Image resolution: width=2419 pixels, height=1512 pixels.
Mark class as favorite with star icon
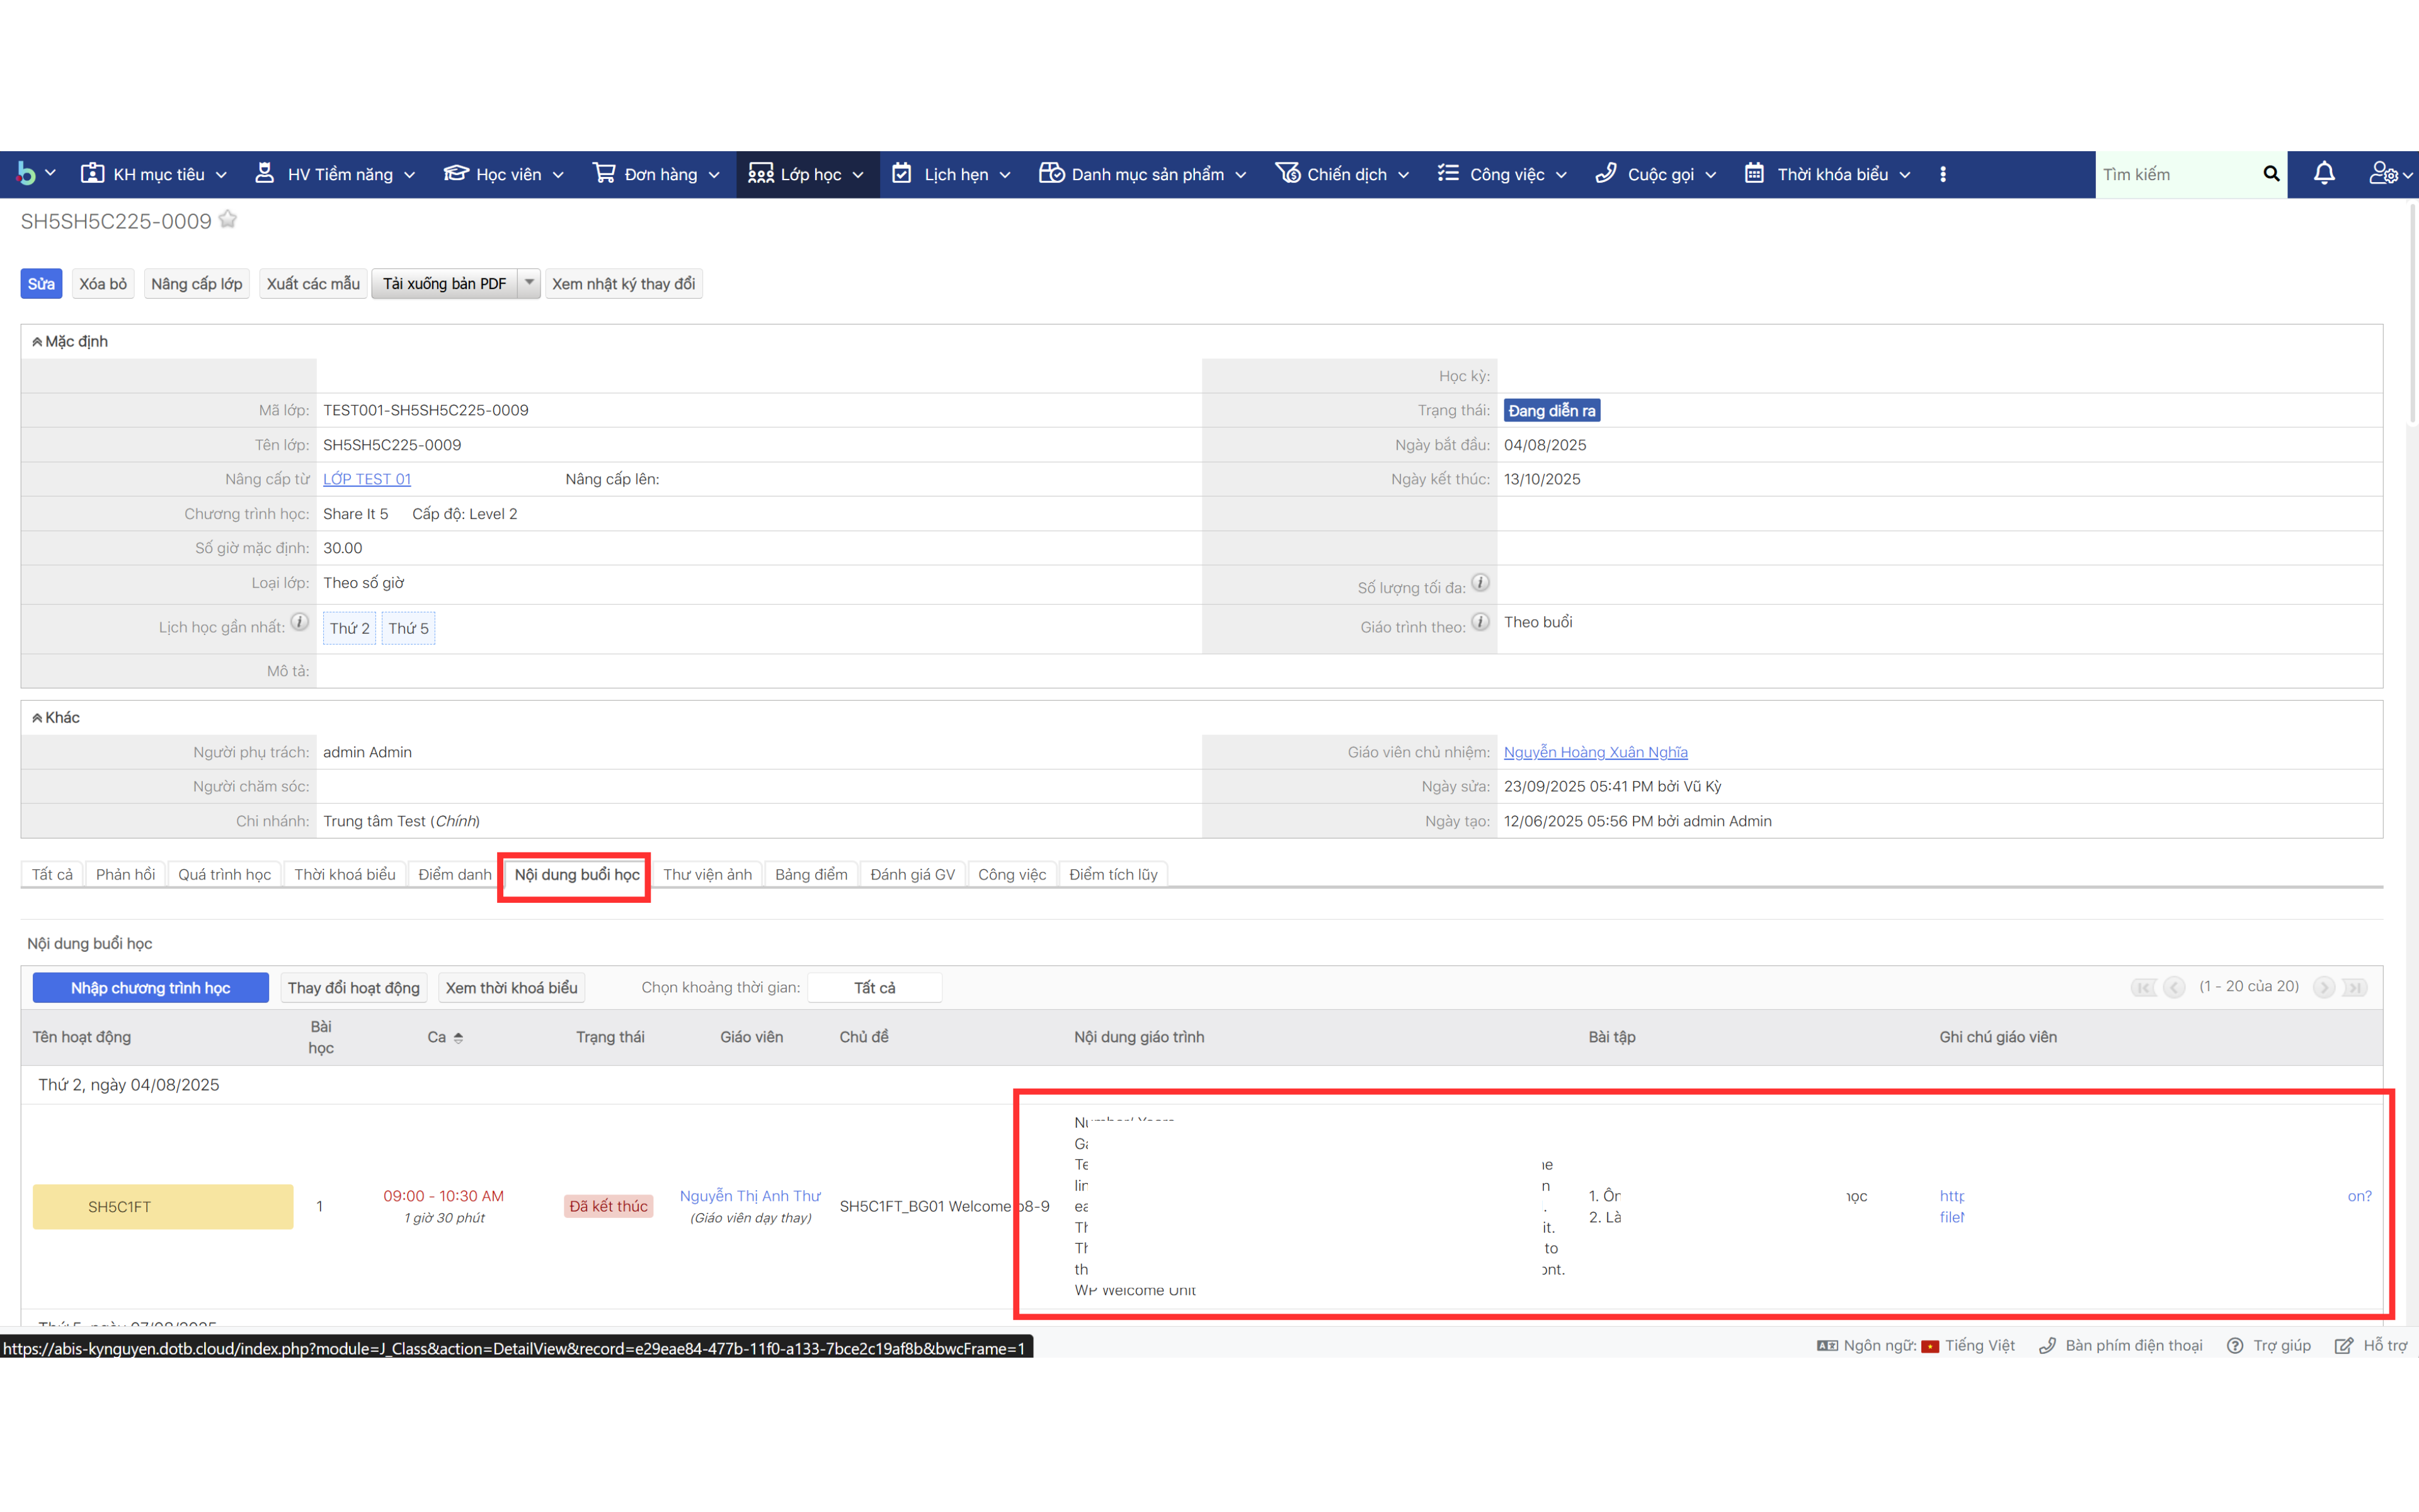coord(228,220)
